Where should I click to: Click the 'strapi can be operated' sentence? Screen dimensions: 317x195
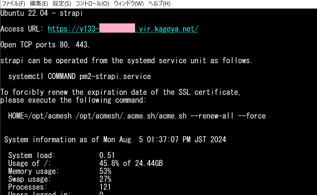(x=126, y=61)
